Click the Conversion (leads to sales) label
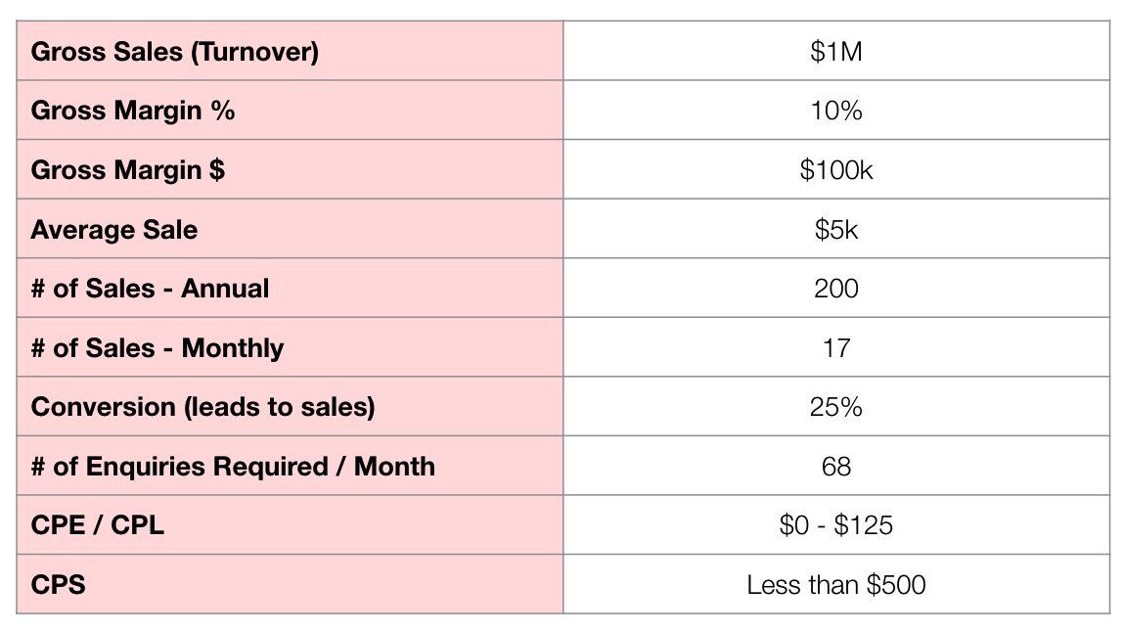The image size is (1125, 632). point(202,407)
